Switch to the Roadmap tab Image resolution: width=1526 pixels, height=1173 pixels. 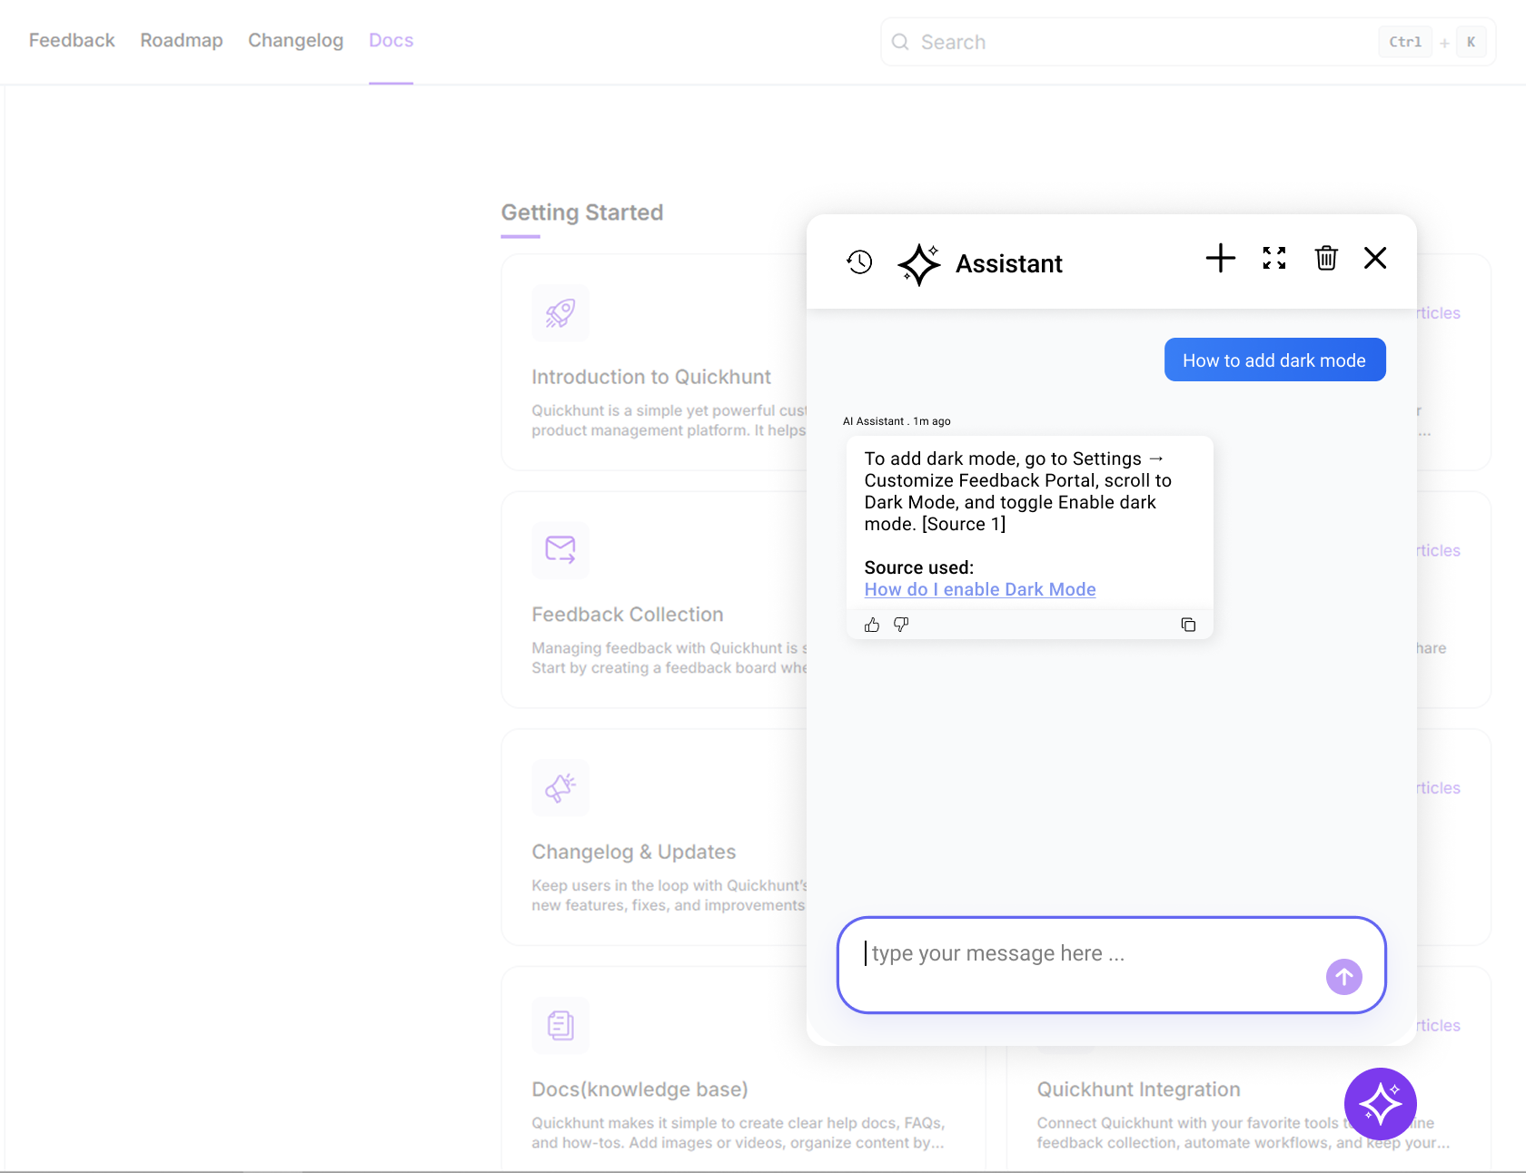[182, 41]
